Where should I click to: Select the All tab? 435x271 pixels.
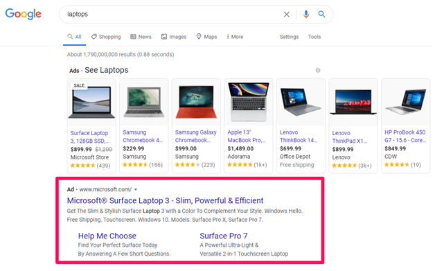[74, 37]
